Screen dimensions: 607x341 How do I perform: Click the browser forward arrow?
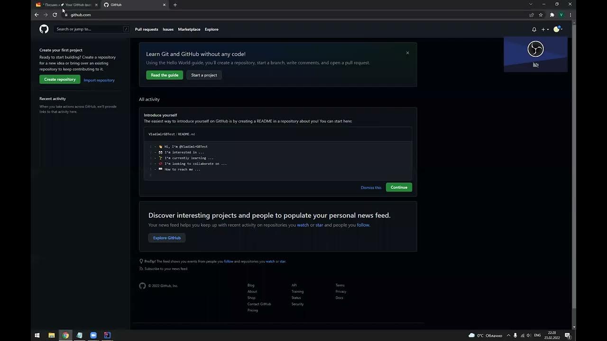46,15
